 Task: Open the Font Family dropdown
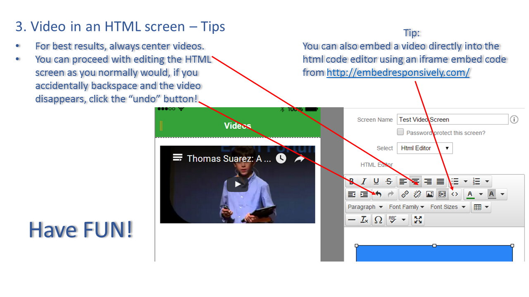coord(406,207)
